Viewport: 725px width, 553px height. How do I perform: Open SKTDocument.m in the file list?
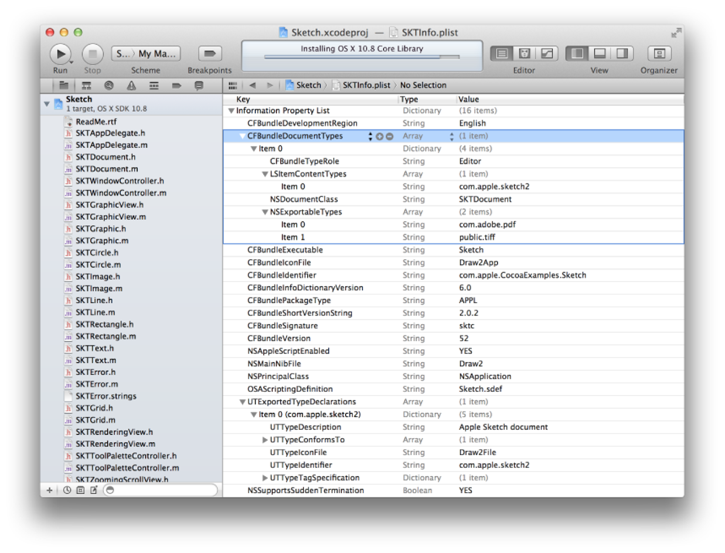pyautogui.click(x=106, y=169)
